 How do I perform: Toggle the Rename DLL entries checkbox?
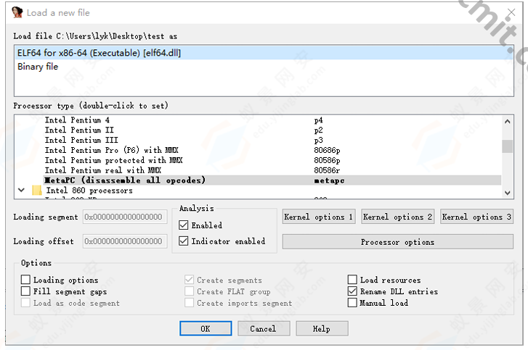point(352,291)
